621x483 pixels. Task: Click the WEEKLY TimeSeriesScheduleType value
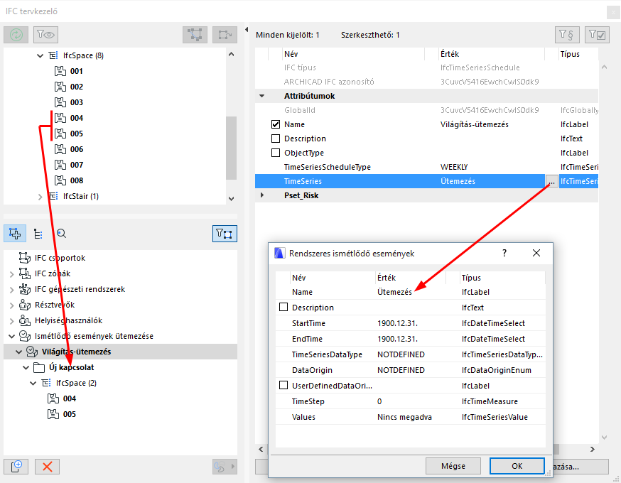[x=454, y=167]
